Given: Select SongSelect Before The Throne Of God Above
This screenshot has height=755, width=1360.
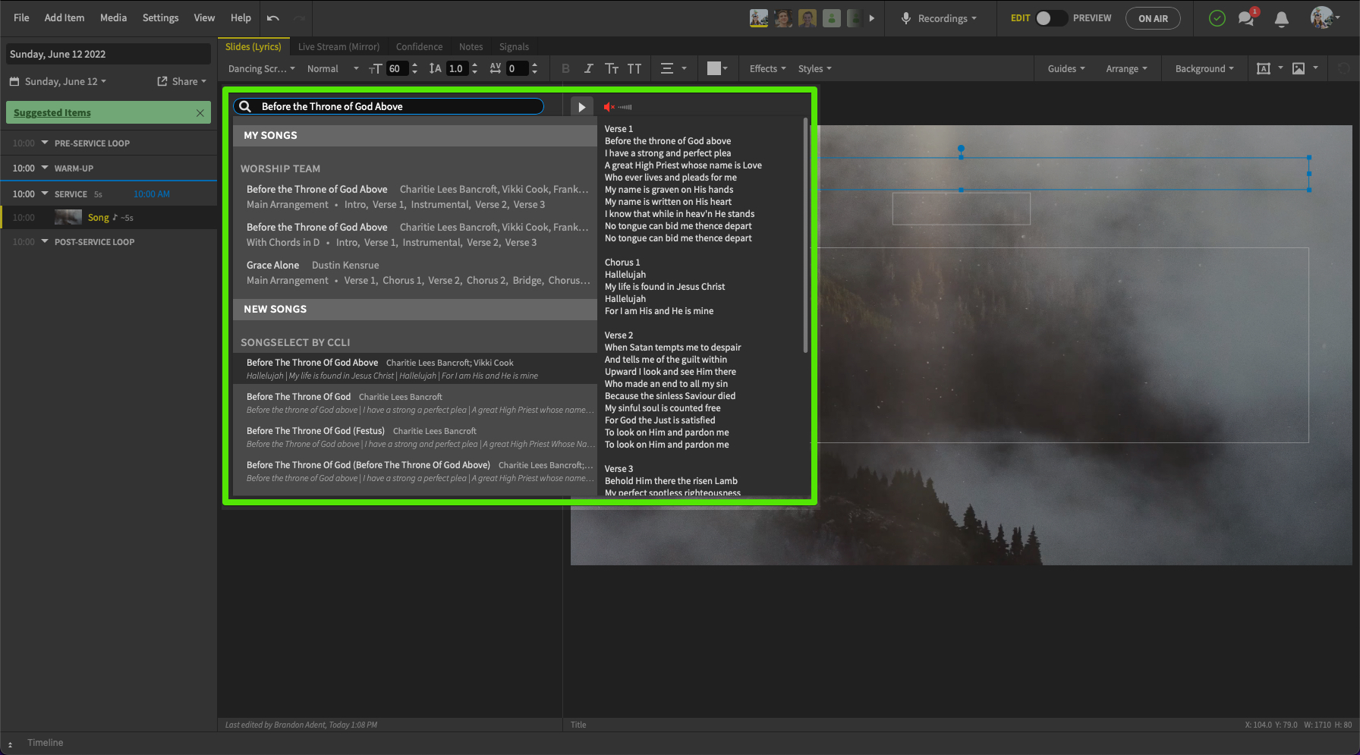Looking at the screenshot, I should click(x=415, y=369).
